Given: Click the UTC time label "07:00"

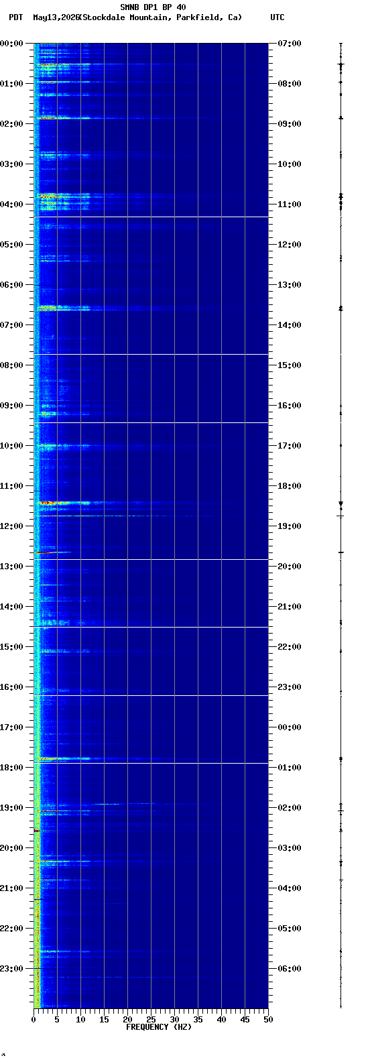Looking at the screenshot, I should [290, 44].
